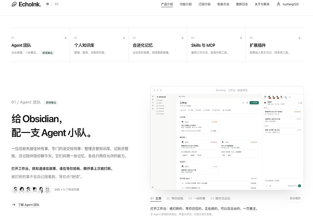Open the 了解 Agent 团队 link
This screenshot has width=313, height=222.
tap(29, 205)
